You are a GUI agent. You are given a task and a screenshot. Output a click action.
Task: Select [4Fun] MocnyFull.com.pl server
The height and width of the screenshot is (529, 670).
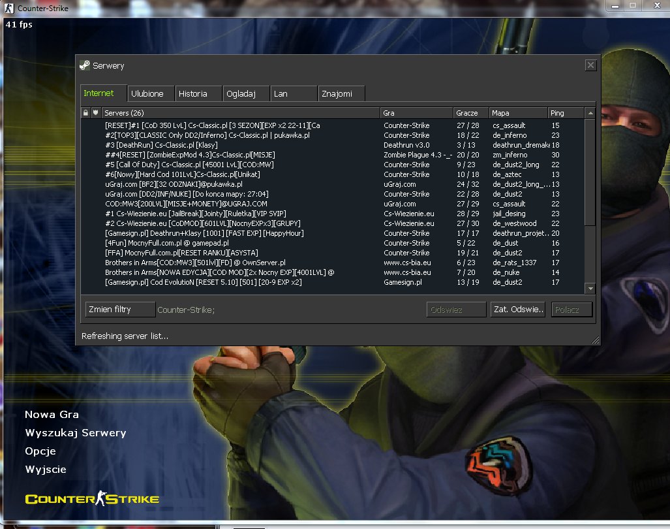pos(333,244)
